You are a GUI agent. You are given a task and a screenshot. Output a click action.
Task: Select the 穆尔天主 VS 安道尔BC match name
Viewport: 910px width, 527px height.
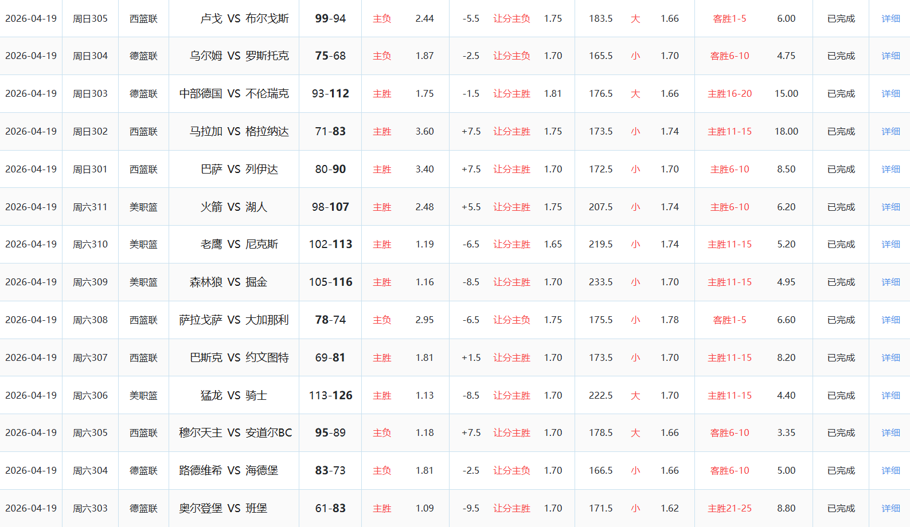tap(235, 432)
